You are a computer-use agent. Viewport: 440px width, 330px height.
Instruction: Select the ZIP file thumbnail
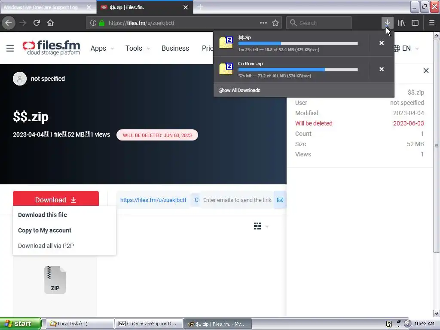(x=55, y=280)
